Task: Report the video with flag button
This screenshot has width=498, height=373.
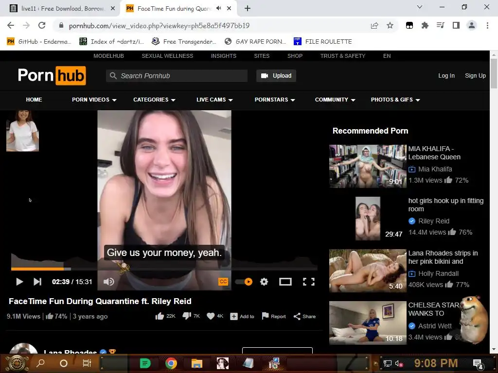Action: tap(274, 316)
